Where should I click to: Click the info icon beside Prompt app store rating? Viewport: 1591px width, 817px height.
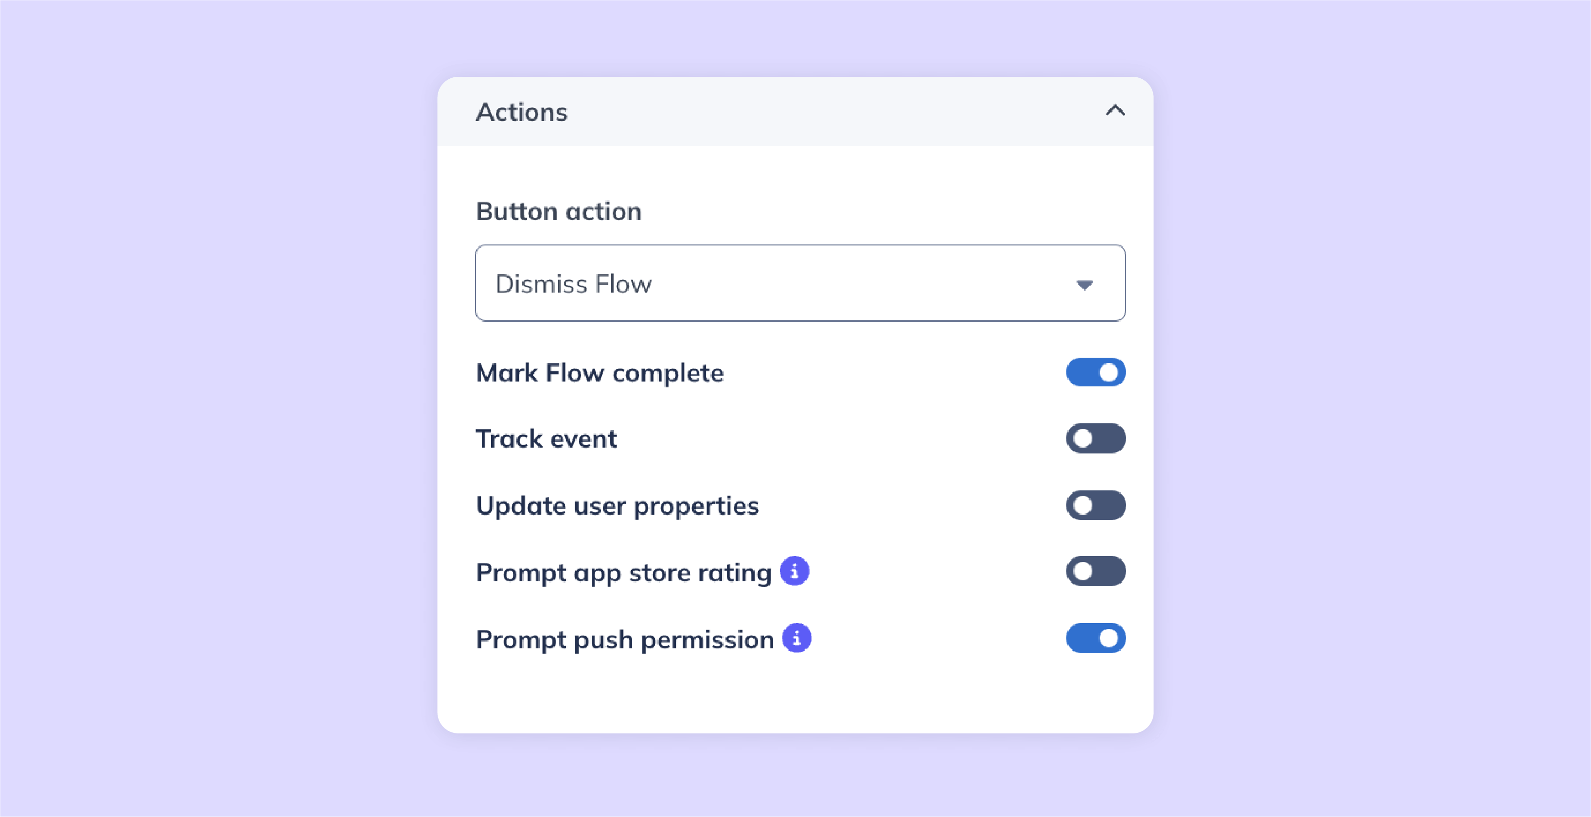coord(794,571)
